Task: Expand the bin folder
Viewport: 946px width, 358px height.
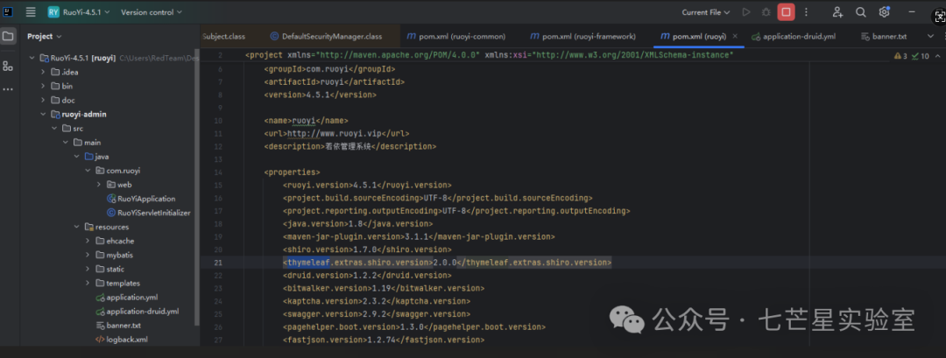Action: [x=43, y=86]
